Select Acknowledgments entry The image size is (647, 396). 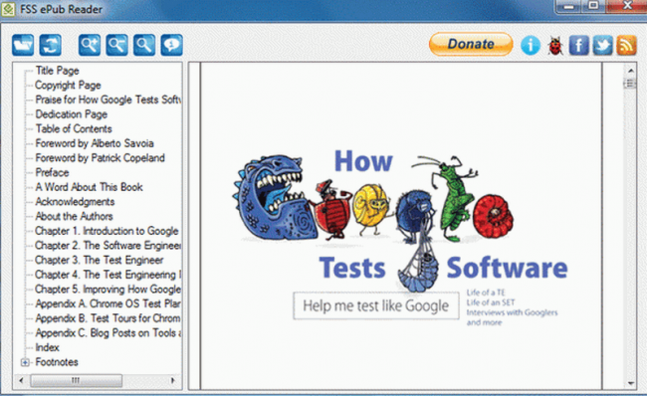(75, 202)
